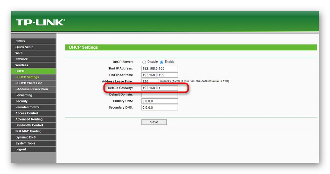Click the 'Primary DNS:' label
This screenshot has height=174, width=330.
point(123,101)
